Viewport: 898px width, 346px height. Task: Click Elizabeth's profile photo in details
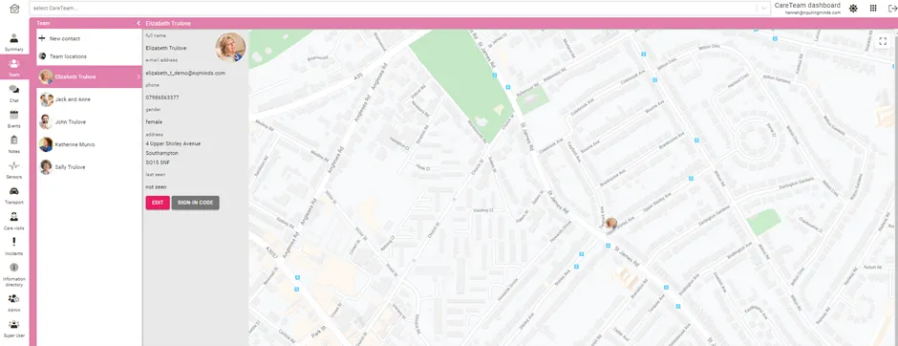pos(230,47)
